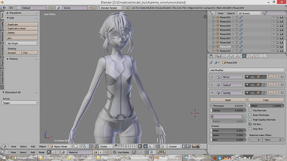Screen dimensions: 287x161
Task: Hide Plane.002 using its eye icon
Action: click(273, 17)
